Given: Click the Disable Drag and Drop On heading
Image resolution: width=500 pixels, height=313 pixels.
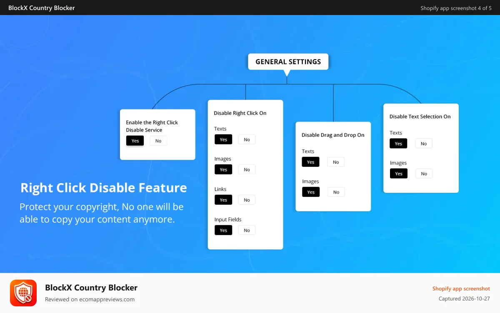Looking at the screenshot, I should coord(333,135).
